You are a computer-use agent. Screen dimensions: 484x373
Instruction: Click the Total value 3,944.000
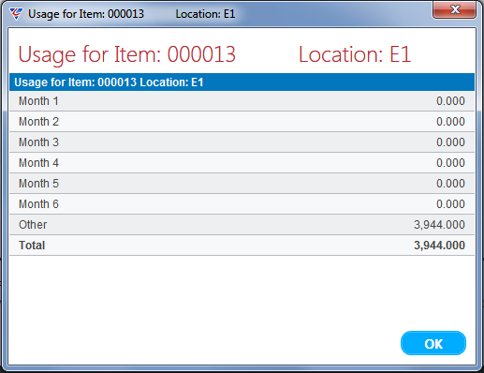tap(439, 246)
